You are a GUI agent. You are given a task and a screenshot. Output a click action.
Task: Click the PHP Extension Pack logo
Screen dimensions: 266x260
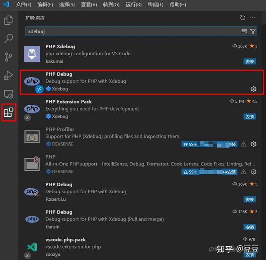32,109
